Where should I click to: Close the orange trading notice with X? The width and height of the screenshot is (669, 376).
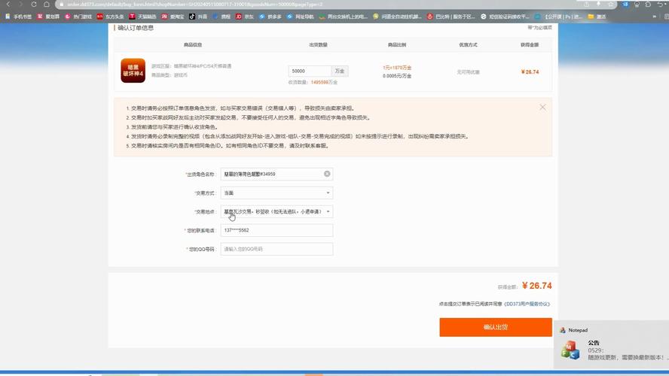542,108
